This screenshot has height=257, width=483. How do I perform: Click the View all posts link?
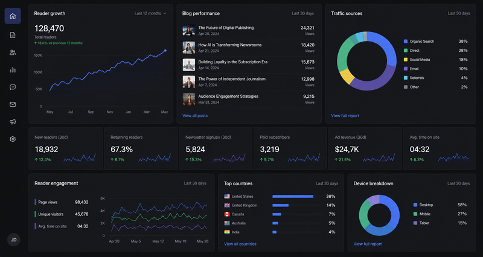pyautogui.click(x=195, y=116)
